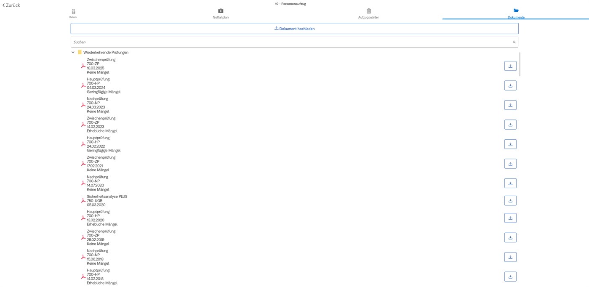Download Zwischenprüfung dated 14.02.2023

510,125
